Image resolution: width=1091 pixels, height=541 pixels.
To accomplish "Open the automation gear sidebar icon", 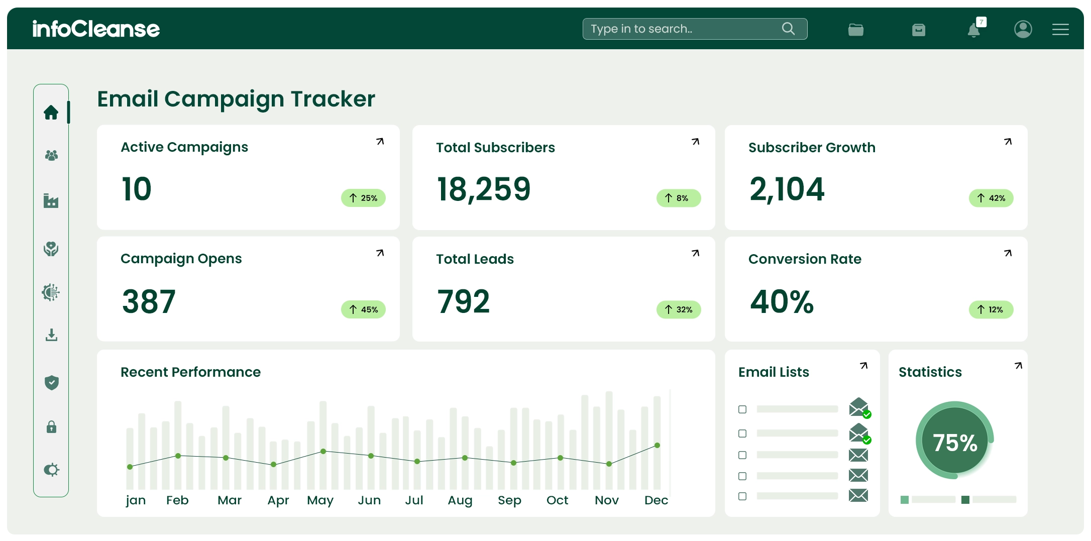I will click(51, 292).
